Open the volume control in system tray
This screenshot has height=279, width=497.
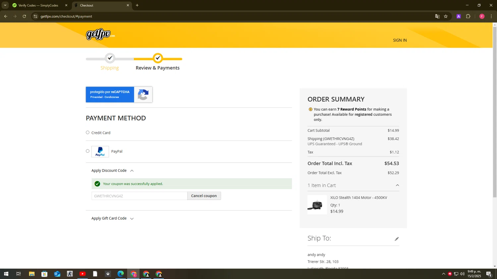coord(462,274)
